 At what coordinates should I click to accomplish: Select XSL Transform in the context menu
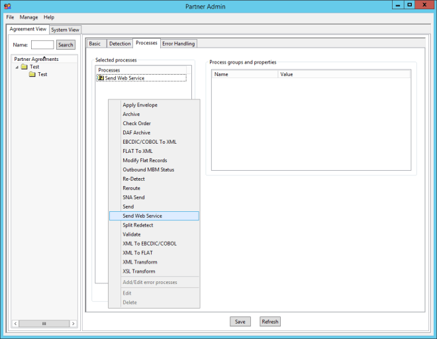coord(139,271)
